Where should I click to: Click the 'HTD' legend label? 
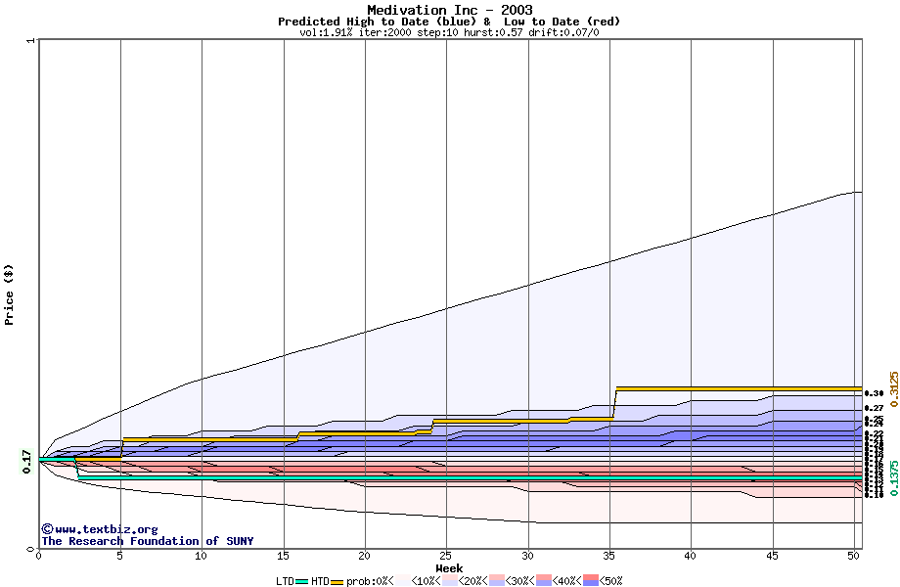[320, 581]
